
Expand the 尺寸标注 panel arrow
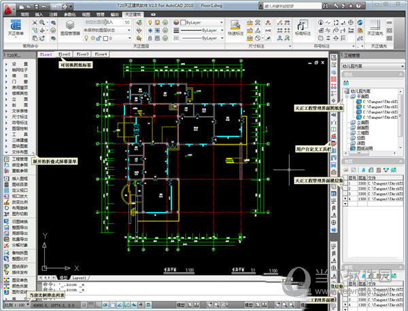tap(290, 46)
